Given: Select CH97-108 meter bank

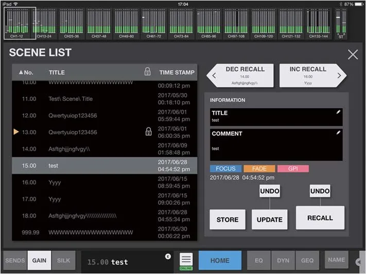Looking at the screenshot, I should 236,23.
